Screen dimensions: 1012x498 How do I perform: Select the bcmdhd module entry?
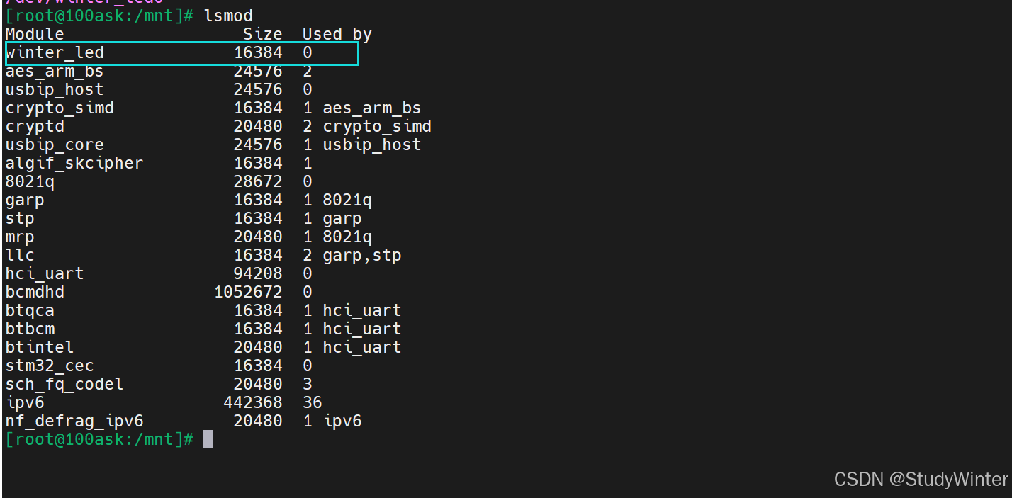(x=35, y=292)
